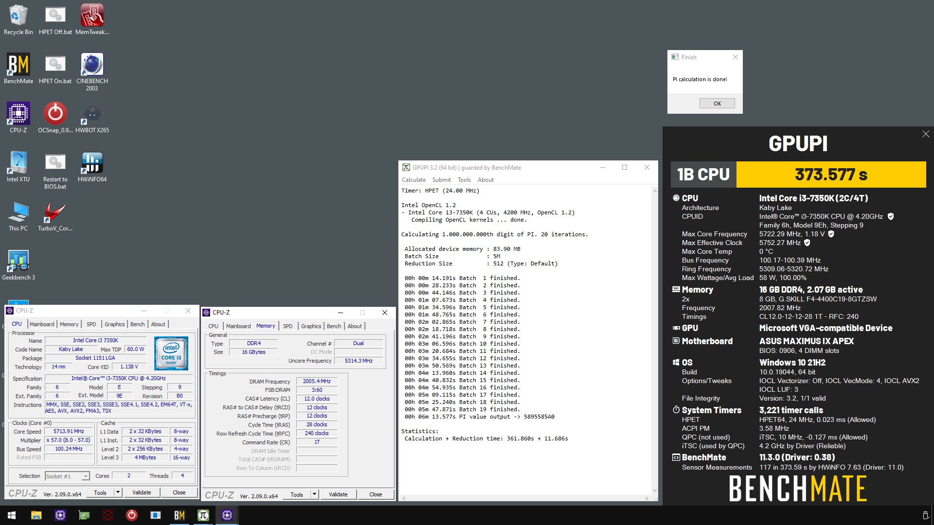This screenshot has height=525, width=934.
Task: Open the blue window taskbar icon
Action: point(155,515)
